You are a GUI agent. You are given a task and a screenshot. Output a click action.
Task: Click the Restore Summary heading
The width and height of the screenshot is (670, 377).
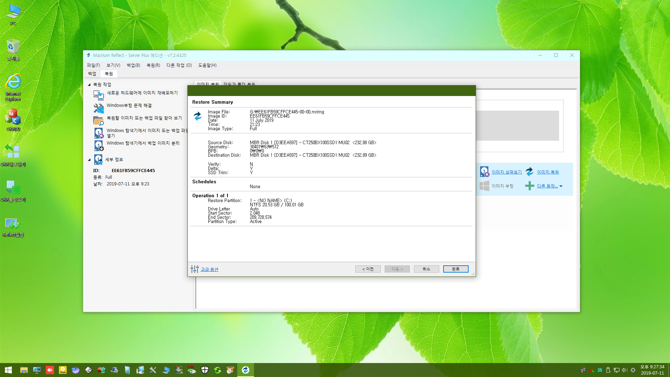click(x=213, y=102)
